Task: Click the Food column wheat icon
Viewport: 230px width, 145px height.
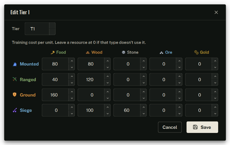Action: tap(53, 52)
